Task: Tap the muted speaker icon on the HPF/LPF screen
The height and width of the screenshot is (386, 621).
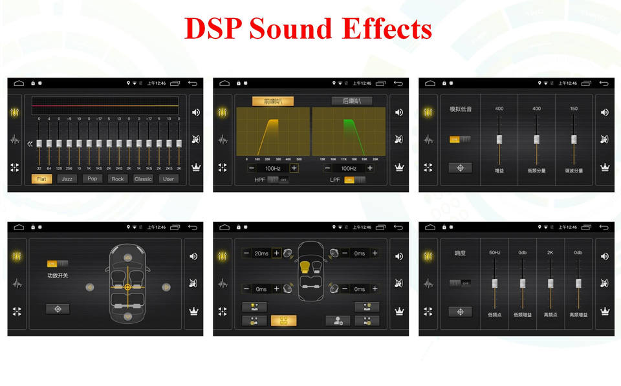Action: coord(399,140)
